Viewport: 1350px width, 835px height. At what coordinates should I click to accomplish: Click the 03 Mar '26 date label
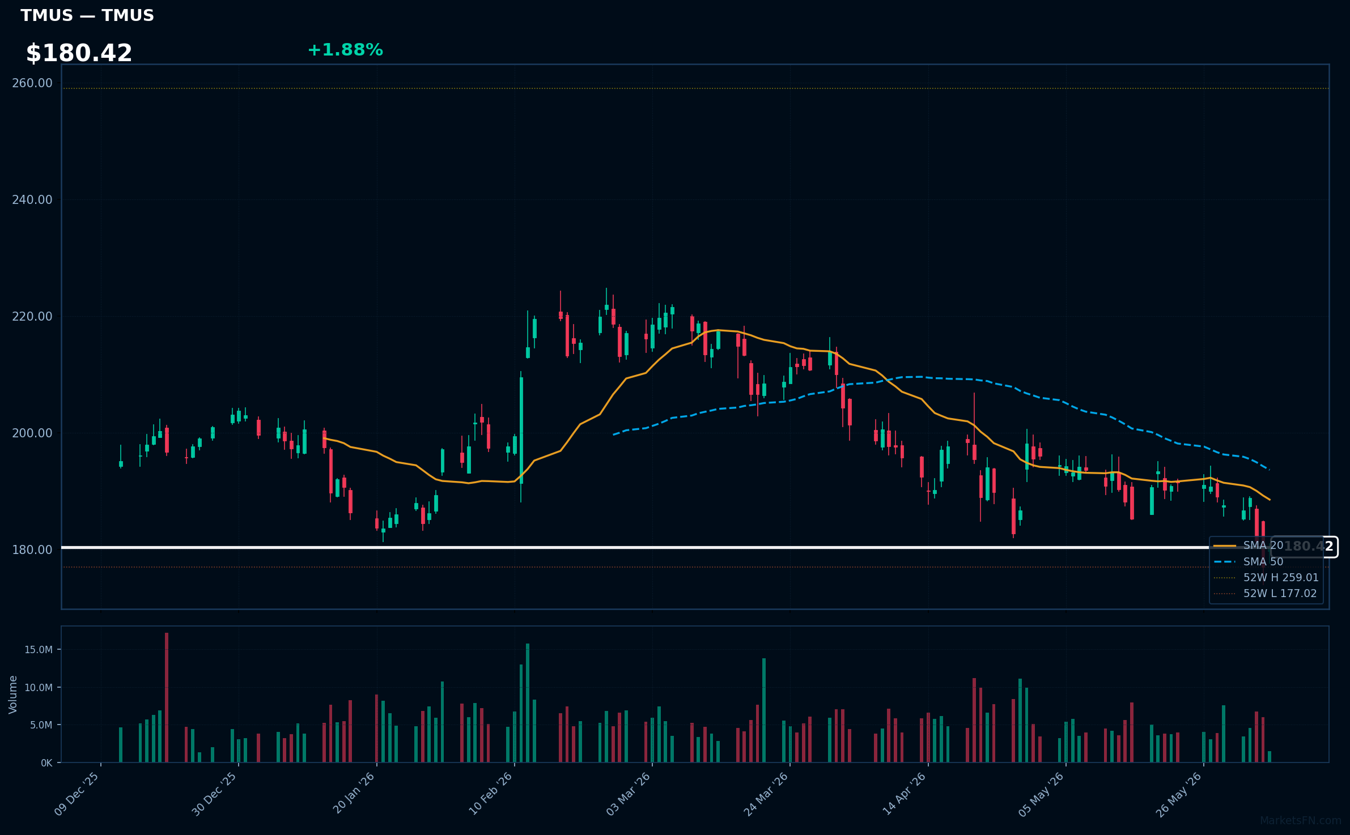(629, 794)
